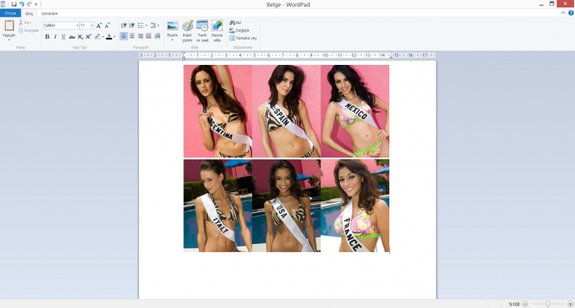This screenshot has height=308, width=575.
Task: Start a bulleted list
Action: click(x=140, y=25)
